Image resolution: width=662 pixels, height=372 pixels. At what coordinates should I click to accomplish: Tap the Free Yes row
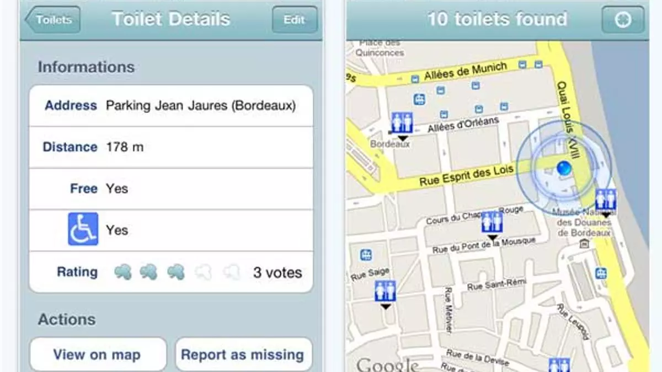click(x=171, y=188)
